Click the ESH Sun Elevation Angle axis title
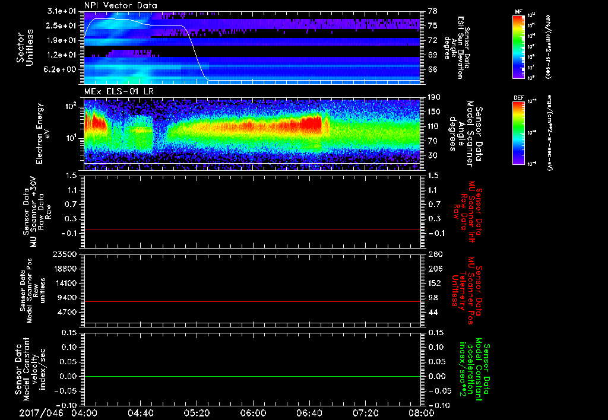 458,47
